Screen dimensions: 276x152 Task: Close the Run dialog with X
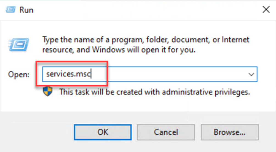click(x=266, y=10)
